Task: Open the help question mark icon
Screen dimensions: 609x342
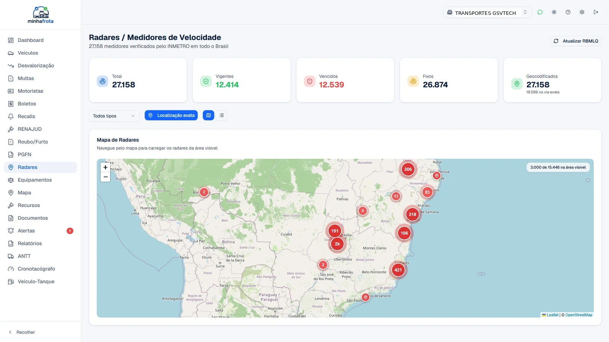Action: [568, 12]
